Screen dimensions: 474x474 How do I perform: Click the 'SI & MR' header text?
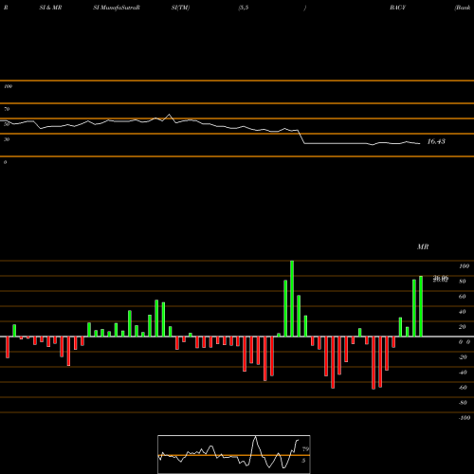point(50,8)
